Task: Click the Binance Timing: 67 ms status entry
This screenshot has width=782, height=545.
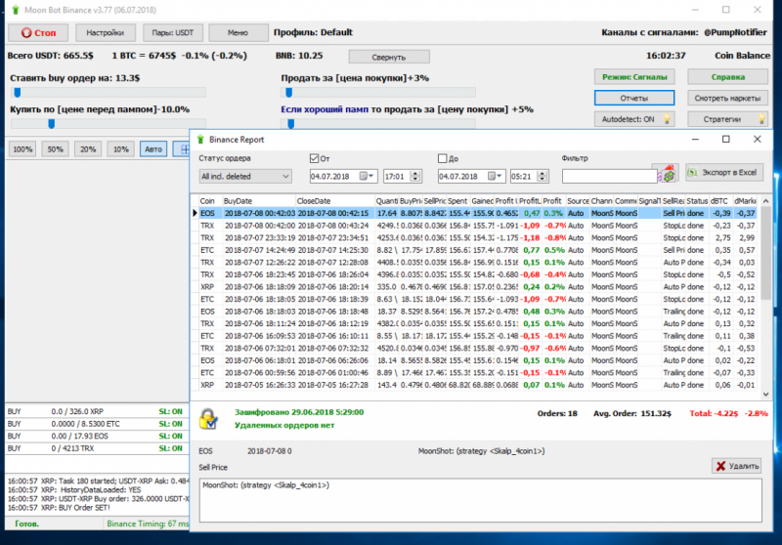Action: click(x=148, y=524)
